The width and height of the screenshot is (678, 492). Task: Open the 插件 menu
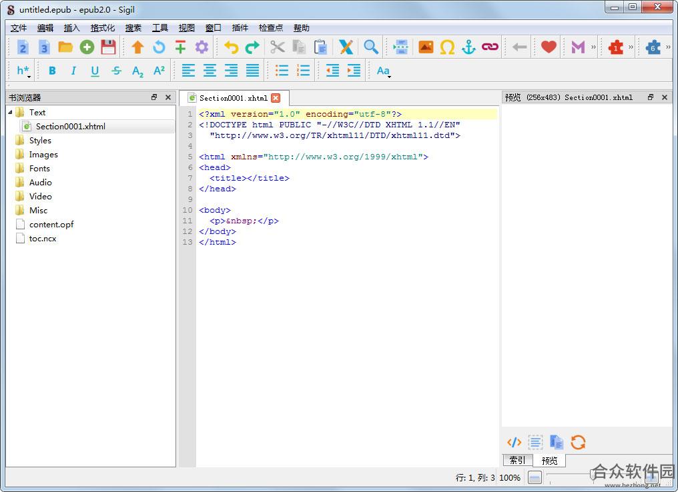[240, 28]
